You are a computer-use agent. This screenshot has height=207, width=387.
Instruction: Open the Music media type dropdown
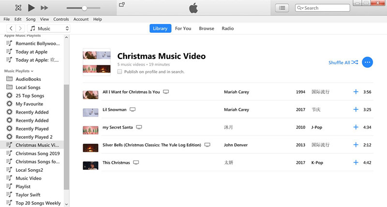pyautogui.click(x=49, y=29)
